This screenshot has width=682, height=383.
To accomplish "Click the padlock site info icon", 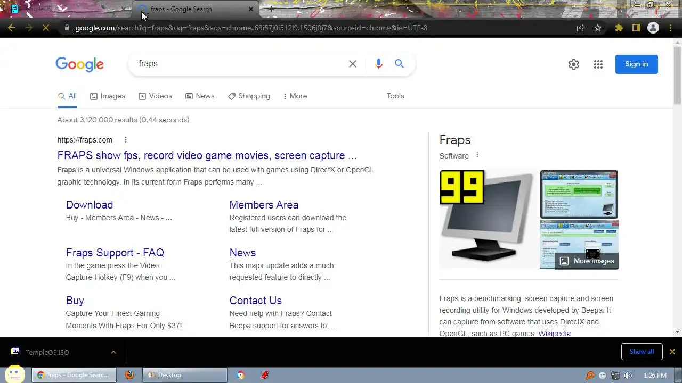I will click(67, 28).
